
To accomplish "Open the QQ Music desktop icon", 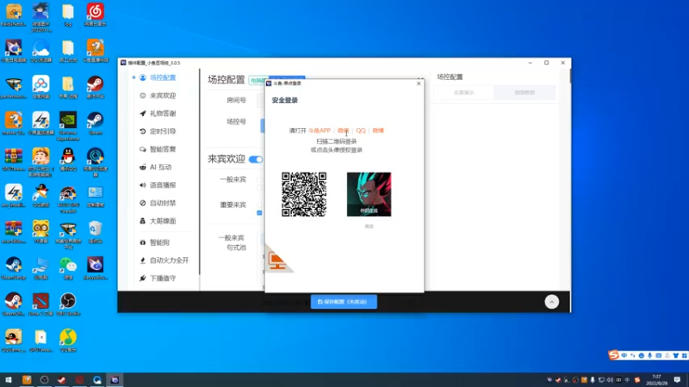I will point(68,340).
